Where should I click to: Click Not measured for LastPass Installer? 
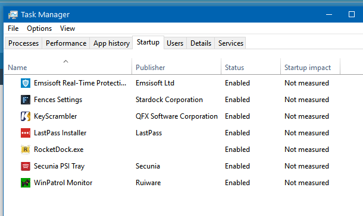tap(306, 133)
